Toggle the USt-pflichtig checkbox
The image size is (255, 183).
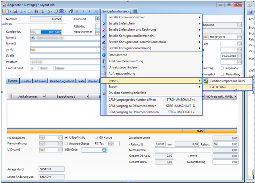coord(67,138)
